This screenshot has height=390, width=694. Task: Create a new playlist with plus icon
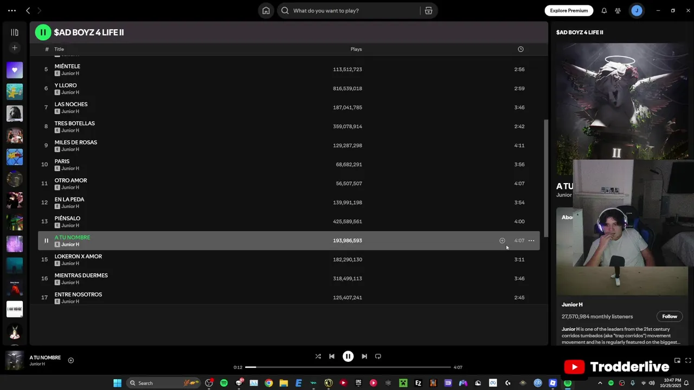pyautogui.click(x=15, y=48)
